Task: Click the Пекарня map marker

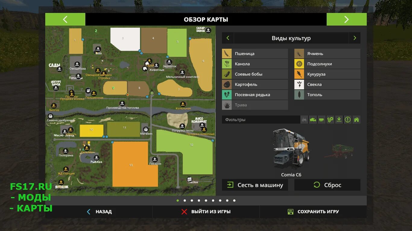Action: coord(155,159)
